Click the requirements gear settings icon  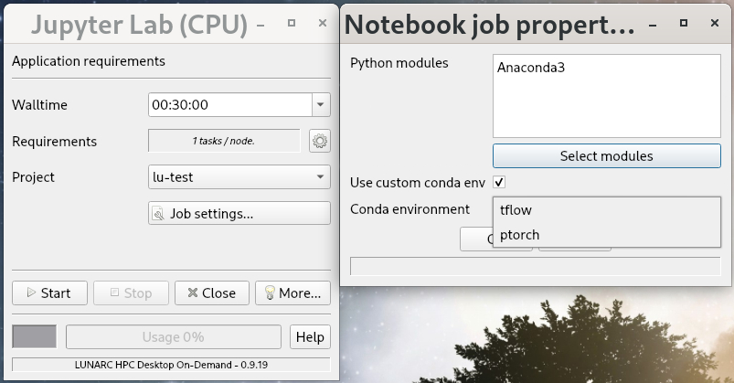point(320,141)
